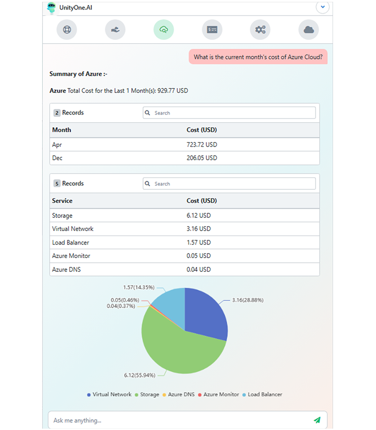
Task: Open the lifebuoy support icon
Action: click(67, 30)
